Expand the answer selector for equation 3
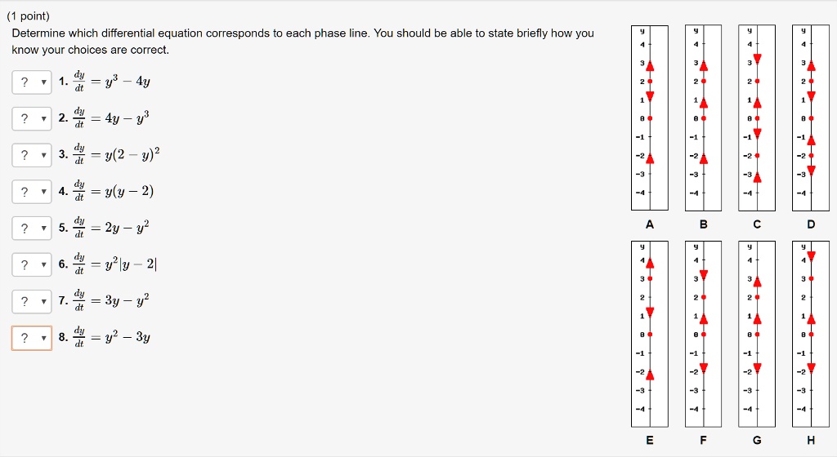837x457 pixels. [32, 155]
